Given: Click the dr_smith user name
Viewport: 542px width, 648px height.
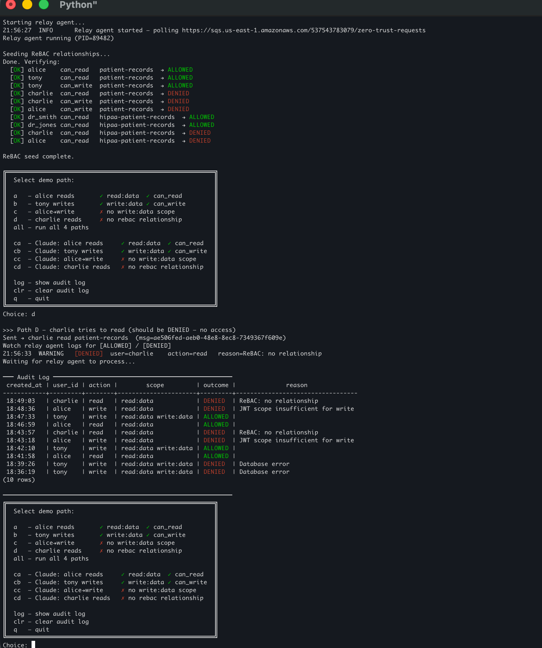Looking at the screenshot, I should point(42,117).
